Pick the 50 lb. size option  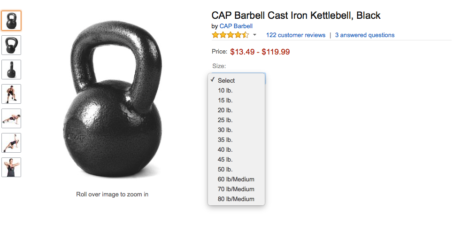point(225,169)
